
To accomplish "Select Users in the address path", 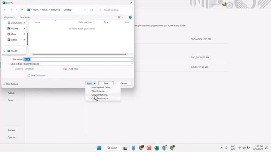I will coord(36,10).
